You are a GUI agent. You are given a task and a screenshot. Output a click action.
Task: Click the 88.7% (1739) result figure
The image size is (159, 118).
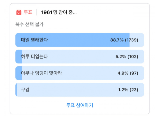tap(124, 40)
